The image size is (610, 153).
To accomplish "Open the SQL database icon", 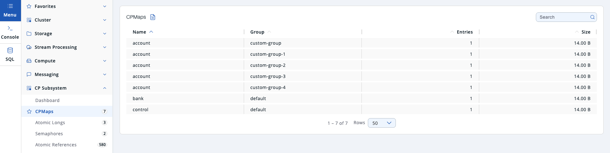I will click(x=10, y=51).
